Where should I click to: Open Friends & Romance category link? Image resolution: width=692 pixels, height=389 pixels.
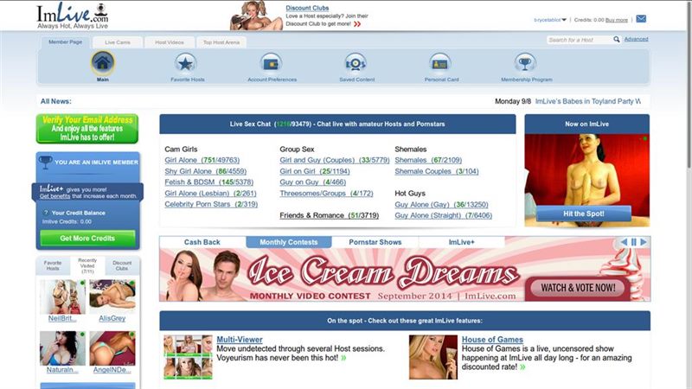click(330, 215)
